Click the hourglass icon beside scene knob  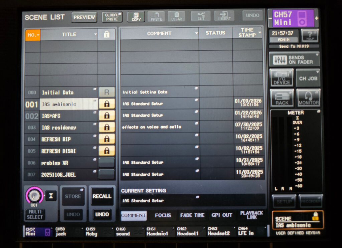pyautogui.click(x=51, y=196)
